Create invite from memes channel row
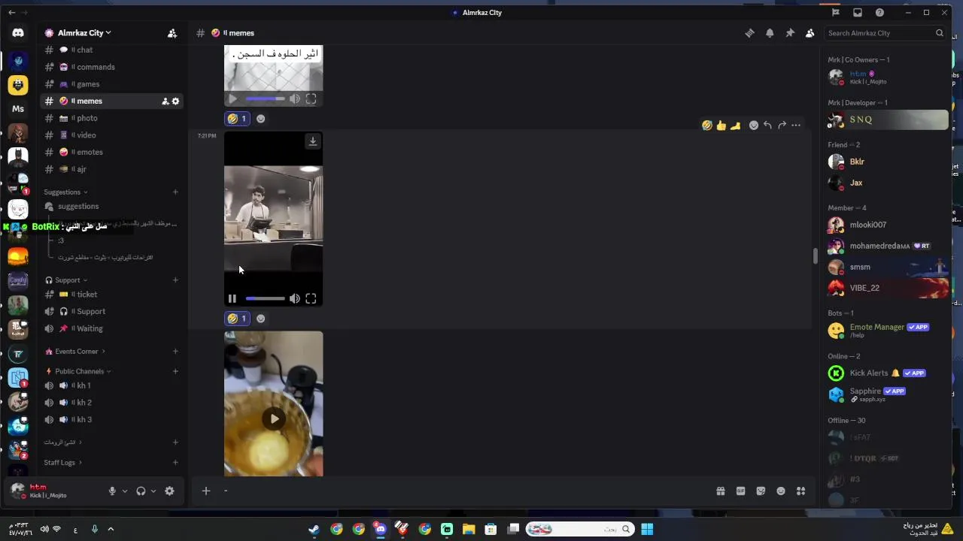 point(165,101)
